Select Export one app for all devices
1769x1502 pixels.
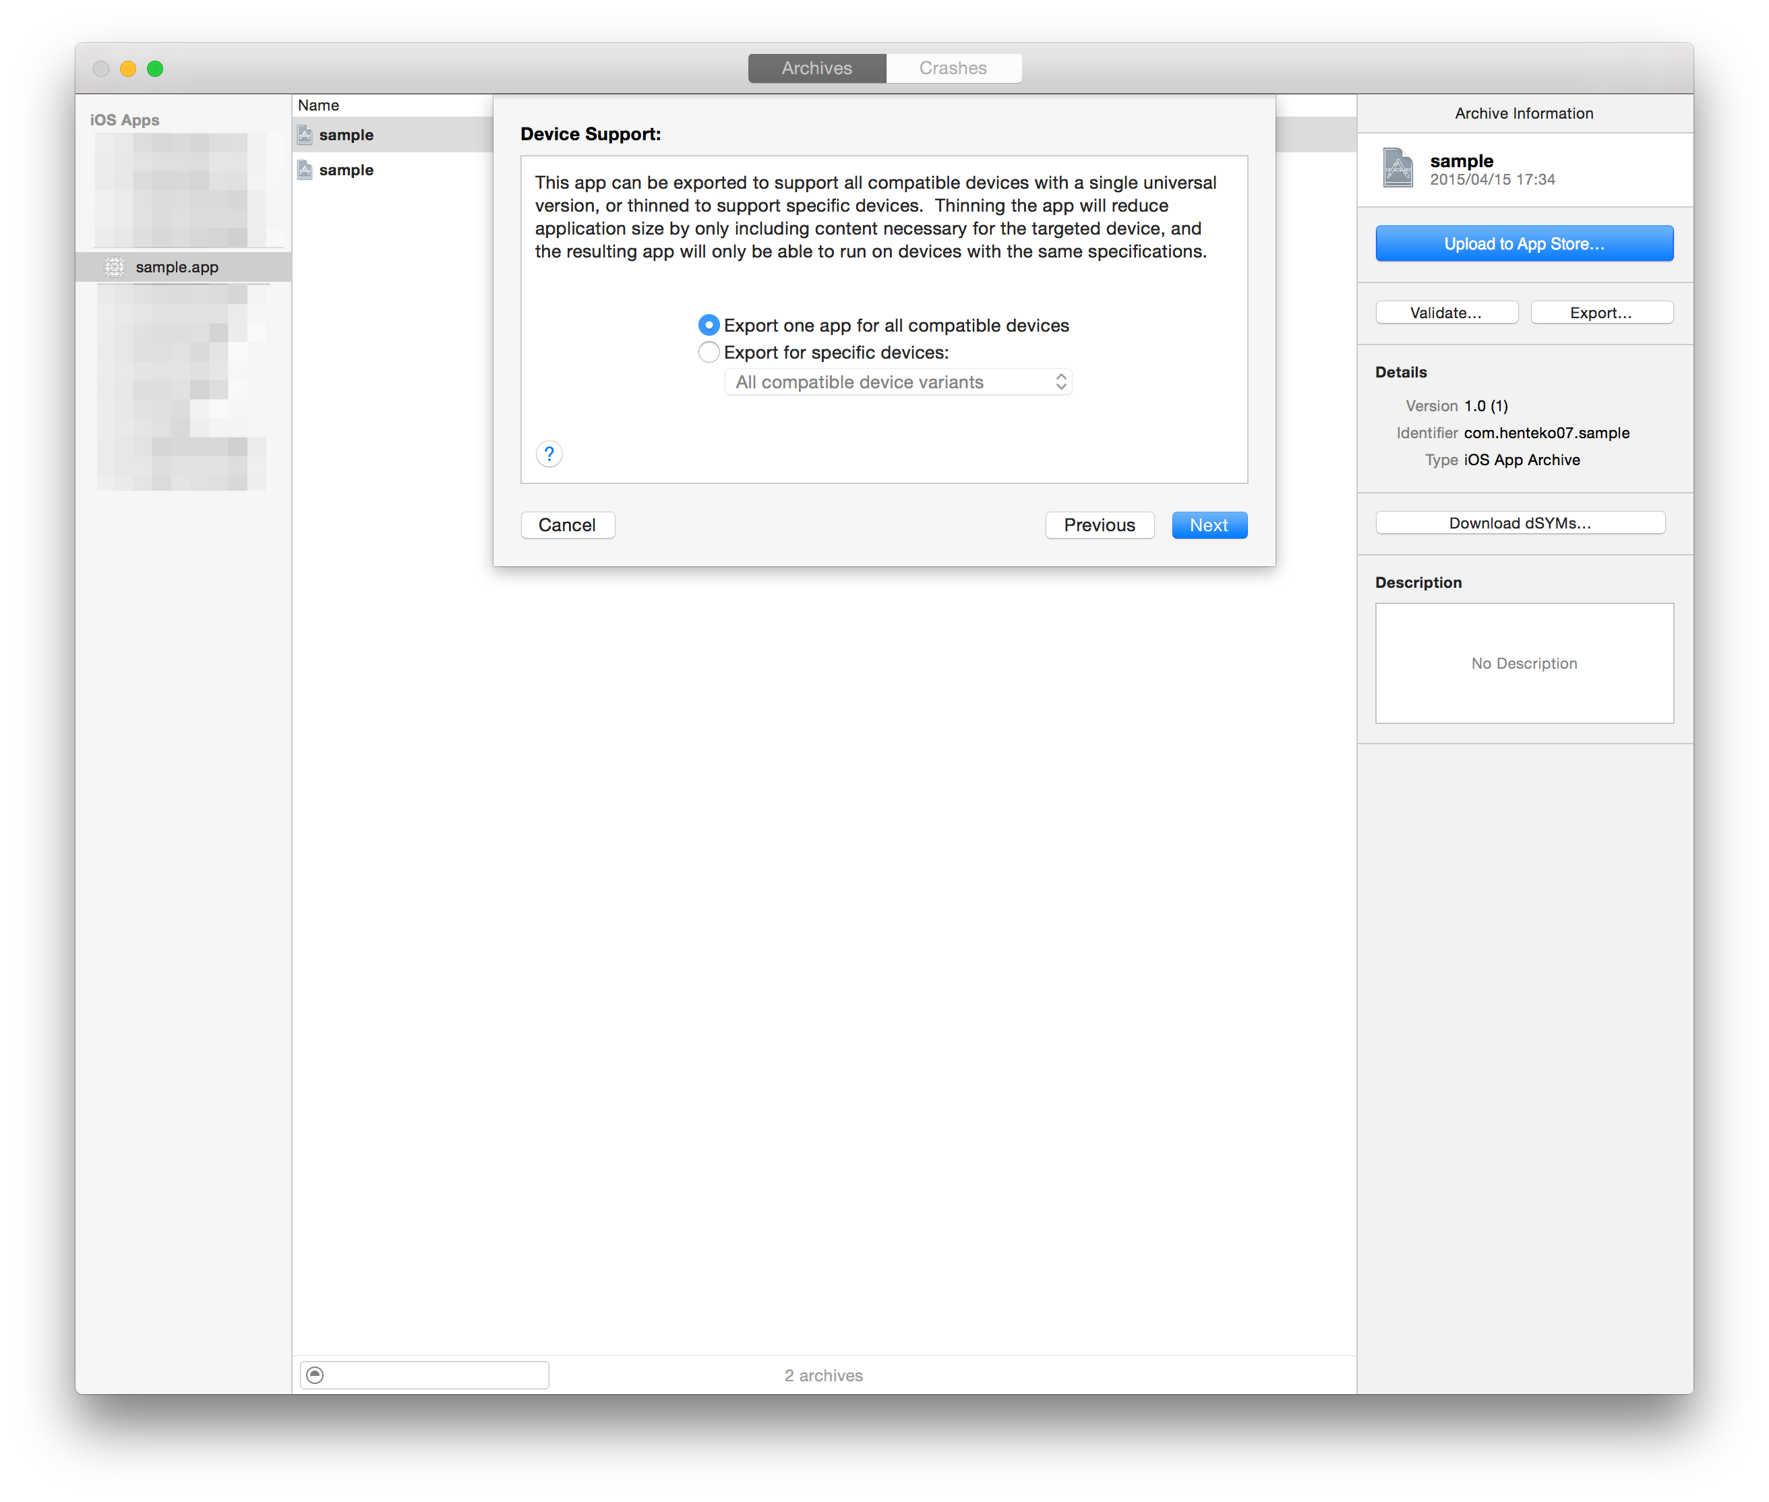pos(709,325)
